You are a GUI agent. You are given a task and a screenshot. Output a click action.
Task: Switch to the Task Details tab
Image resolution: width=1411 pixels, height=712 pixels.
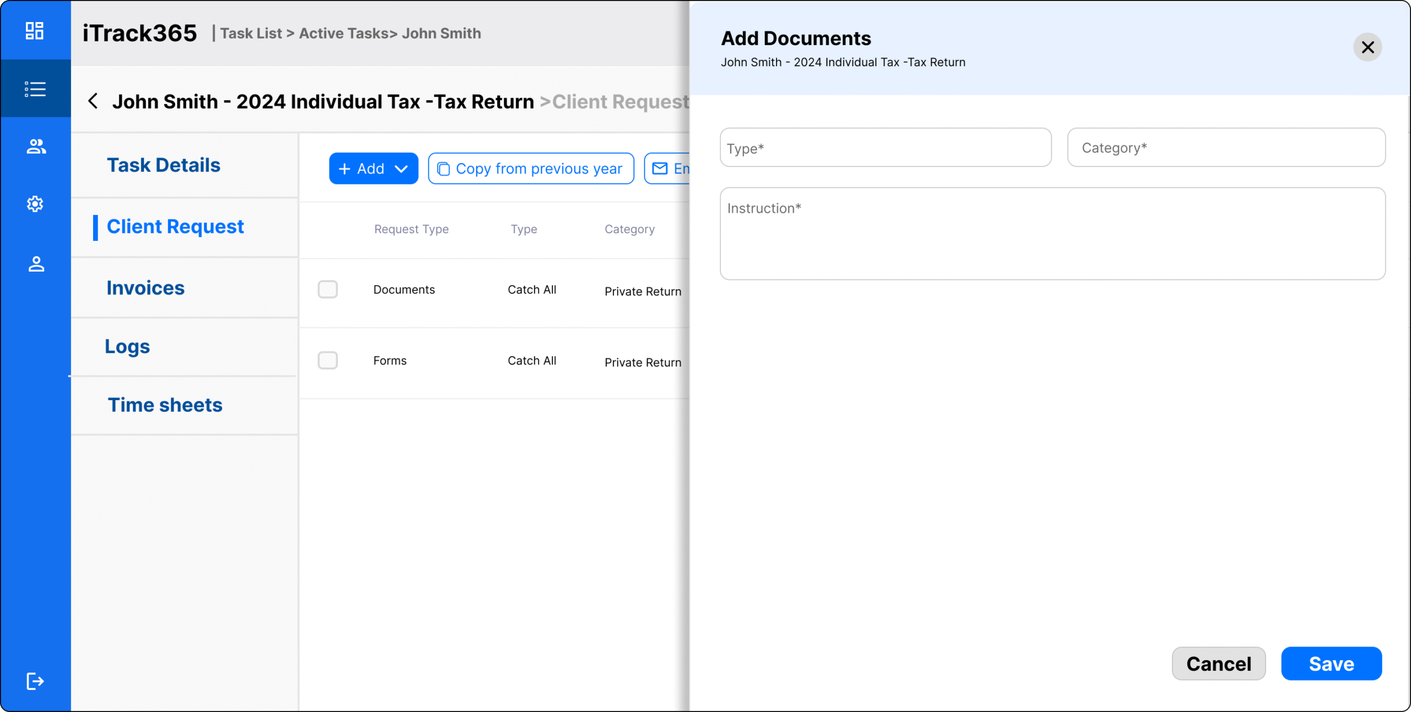(x=163, y=165)
